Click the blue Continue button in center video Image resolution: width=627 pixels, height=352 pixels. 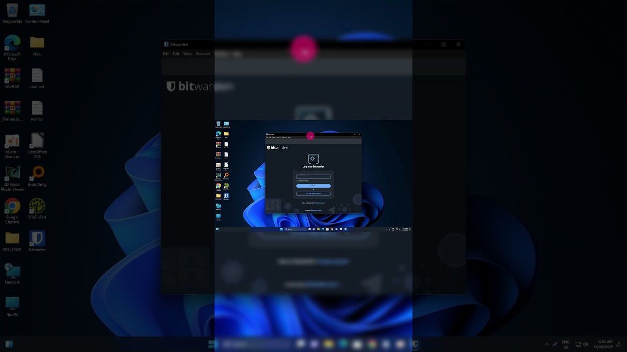tap(313, 186)
